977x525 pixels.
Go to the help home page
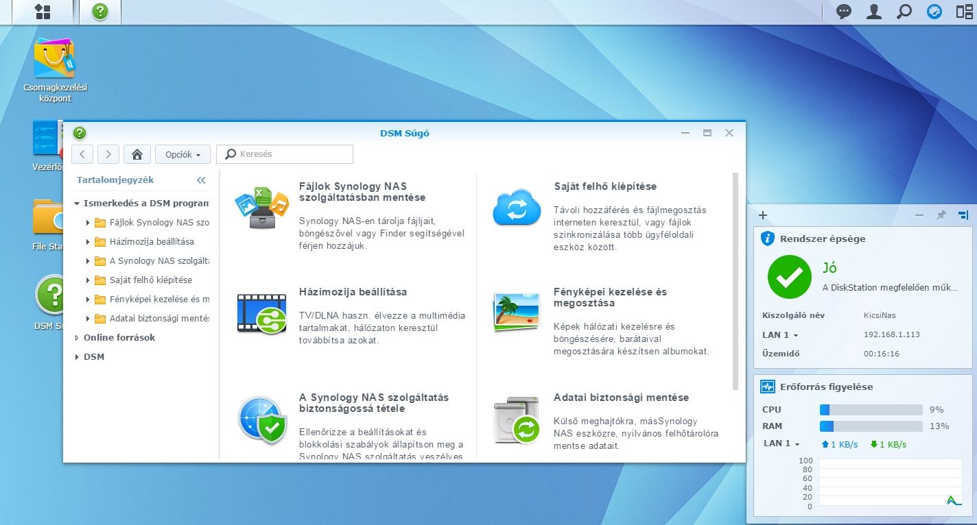(x=137, y=154)
